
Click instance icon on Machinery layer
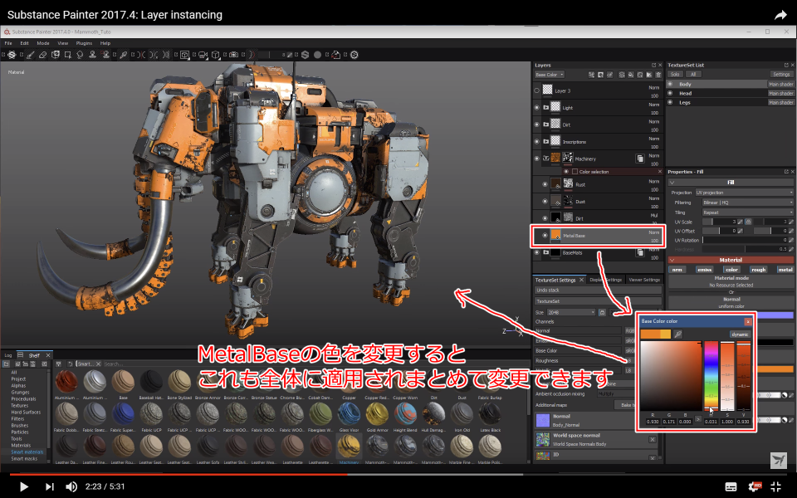(x=640, y=159)
